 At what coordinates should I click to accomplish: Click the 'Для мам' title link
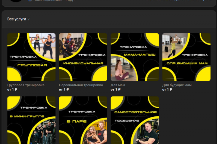pos(118,85)
